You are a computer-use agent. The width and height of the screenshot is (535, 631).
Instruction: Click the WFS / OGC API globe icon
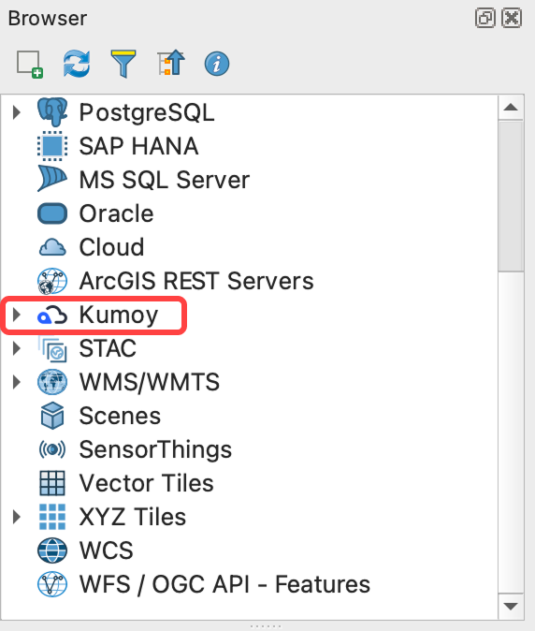[x=52, y=584]
